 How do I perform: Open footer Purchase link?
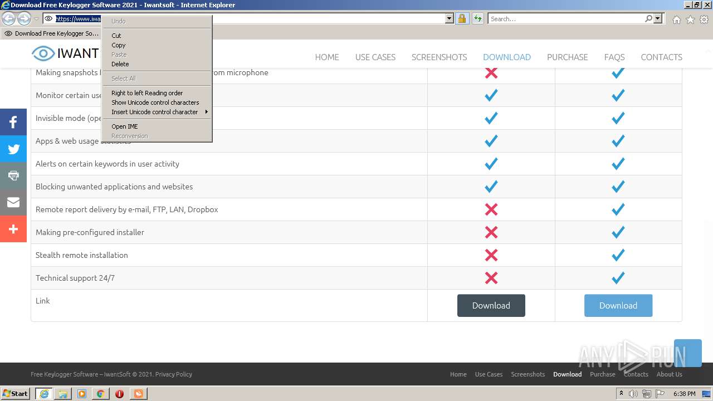(603, 374)
